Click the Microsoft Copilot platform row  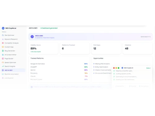(x=59, y=79)
